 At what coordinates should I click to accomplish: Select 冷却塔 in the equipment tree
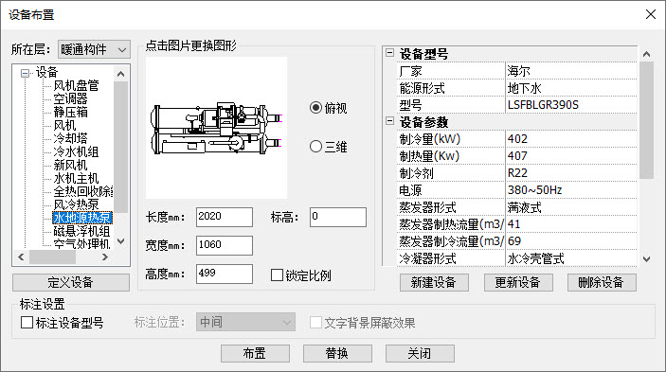pos(70,138)
